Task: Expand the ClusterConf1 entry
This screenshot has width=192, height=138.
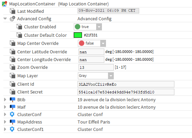Action: pyautogui.click(x=5, y=129)
